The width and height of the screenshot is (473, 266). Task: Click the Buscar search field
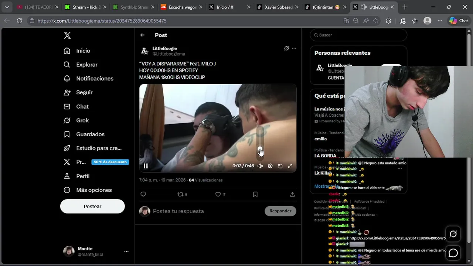[358, 35]
